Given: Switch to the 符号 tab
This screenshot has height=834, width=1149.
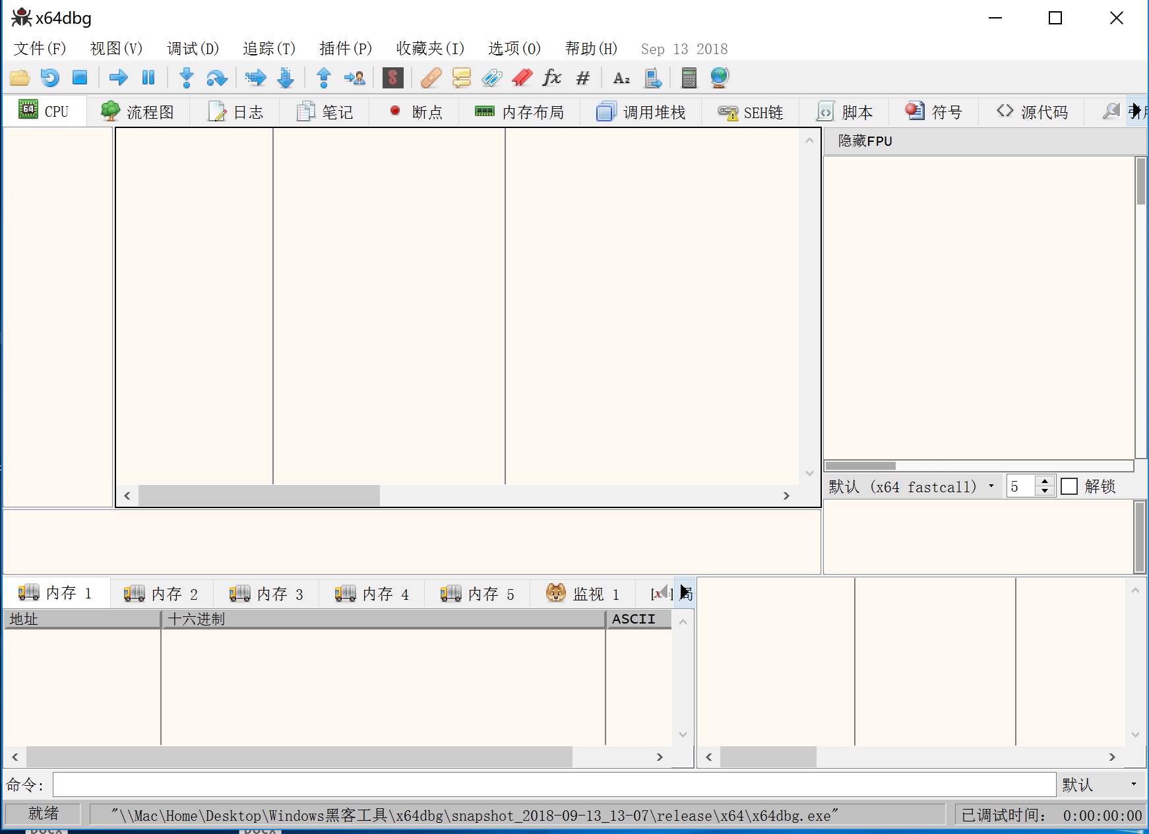Looking at the screenshot, I should pyautogui.click(x=934, y=112).
